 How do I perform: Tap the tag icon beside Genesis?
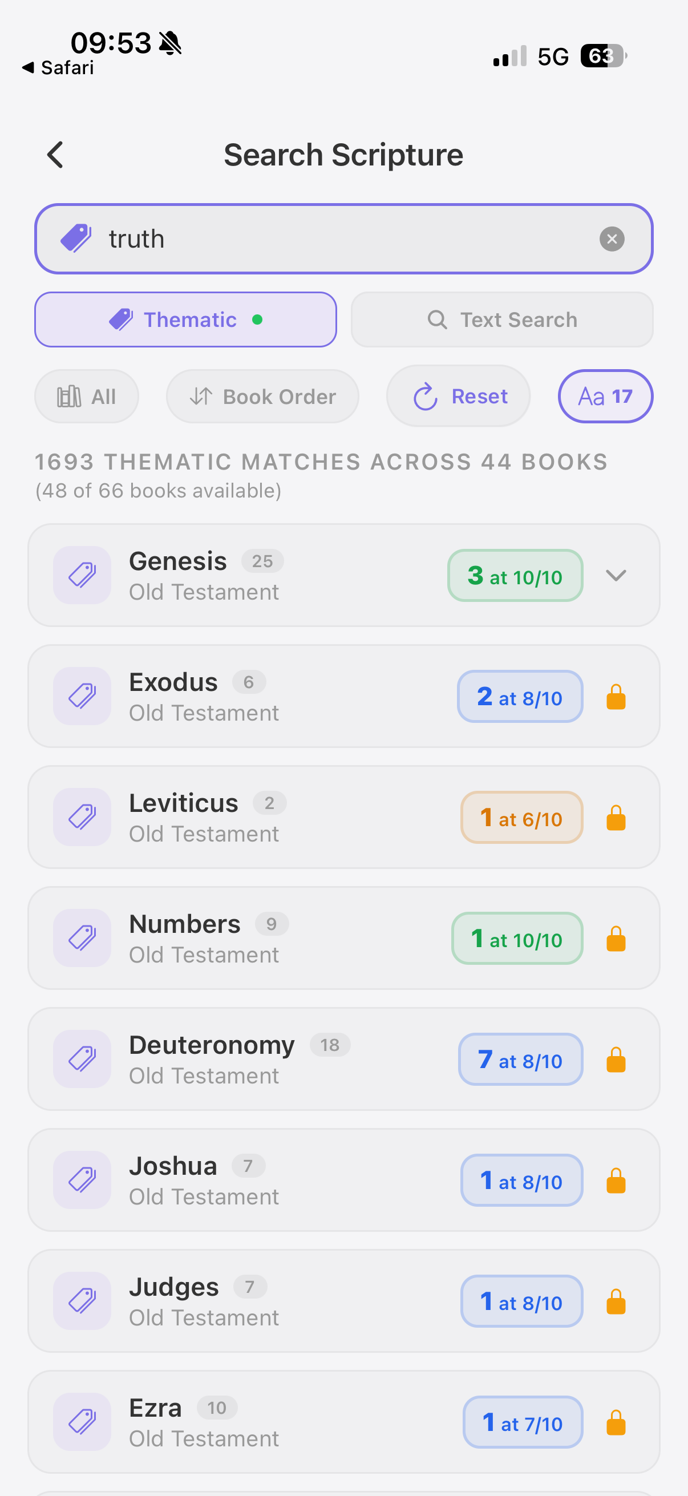pos(82,575)
